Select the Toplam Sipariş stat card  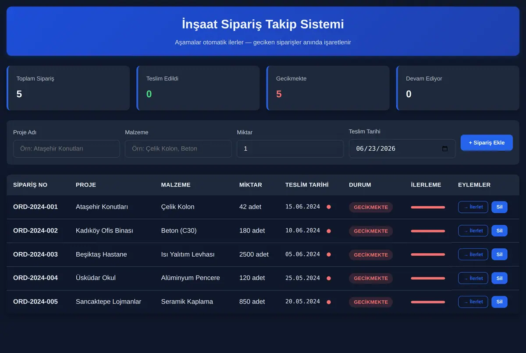click(68, 88)
